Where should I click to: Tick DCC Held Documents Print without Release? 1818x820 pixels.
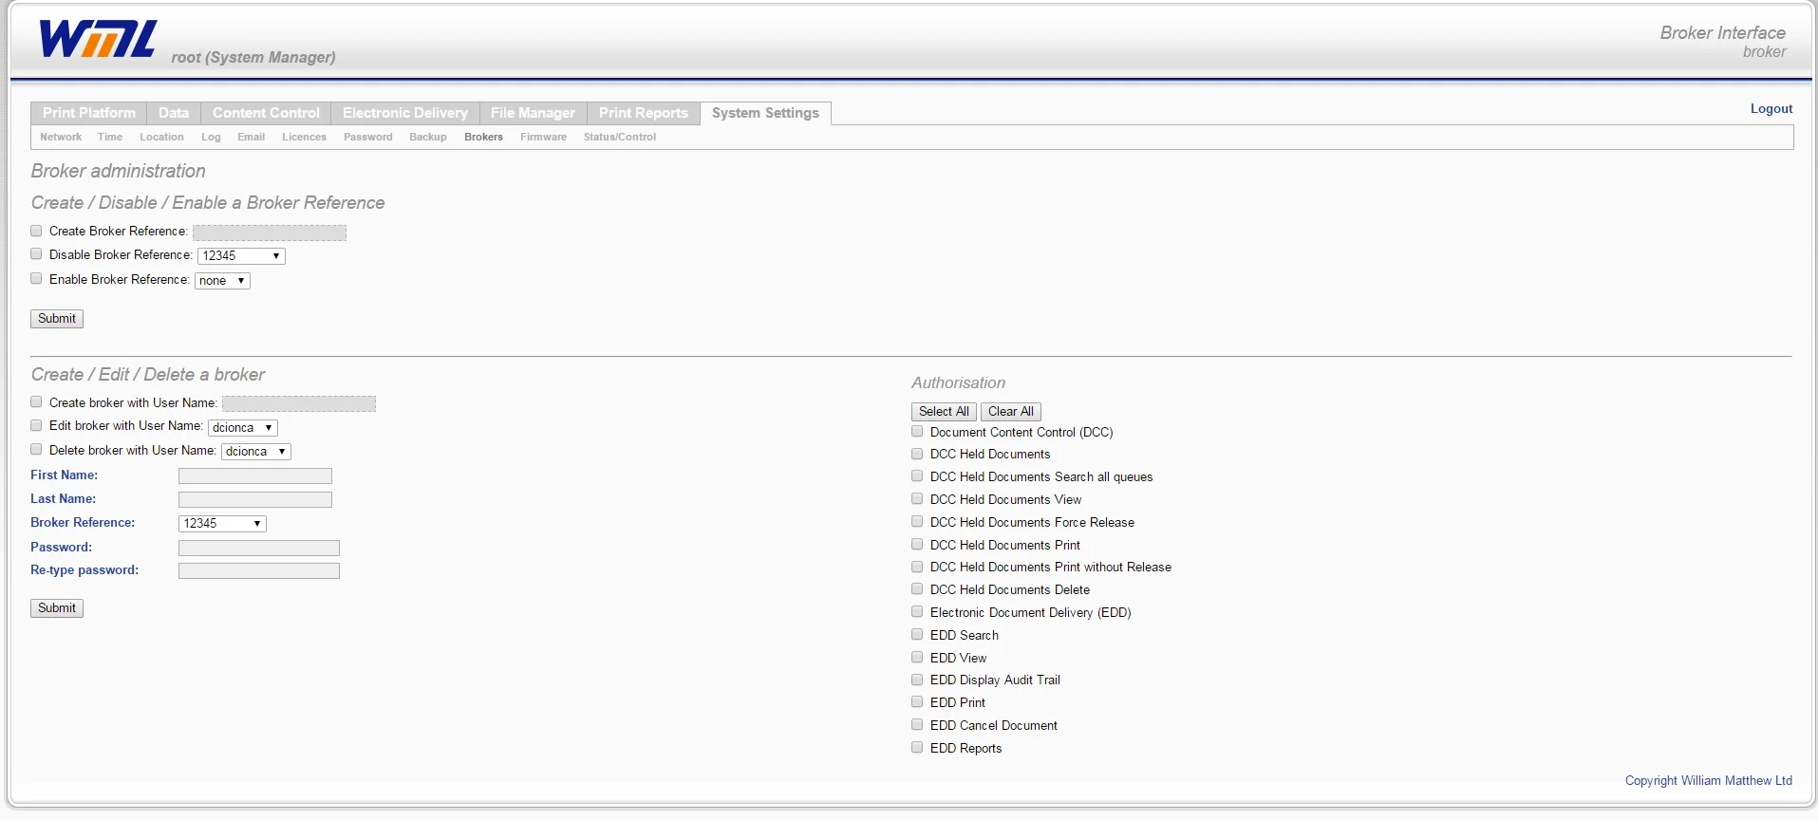pyautogui.click(x=917, y=567)
